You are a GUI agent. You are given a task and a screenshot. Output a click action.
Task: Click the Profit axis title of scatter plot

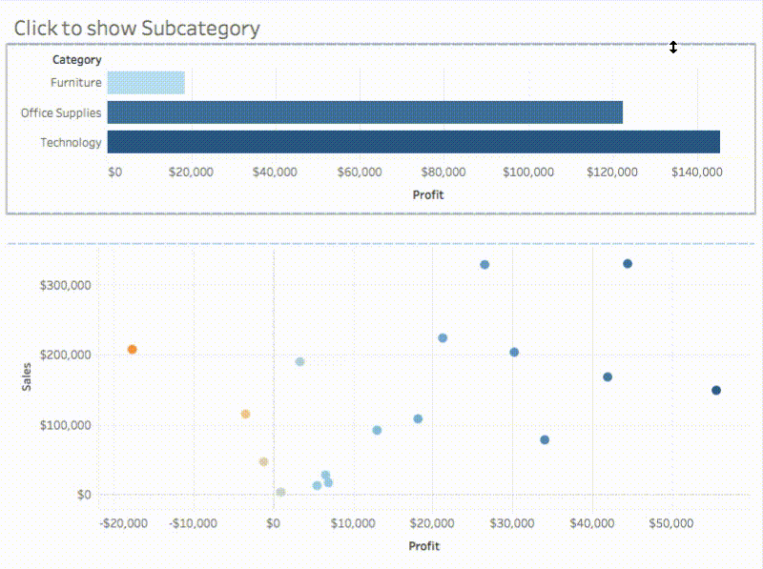(423, 546)
